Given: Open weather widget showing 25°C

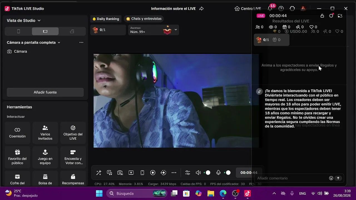Looking at the screenshot, I should [21, 193].
